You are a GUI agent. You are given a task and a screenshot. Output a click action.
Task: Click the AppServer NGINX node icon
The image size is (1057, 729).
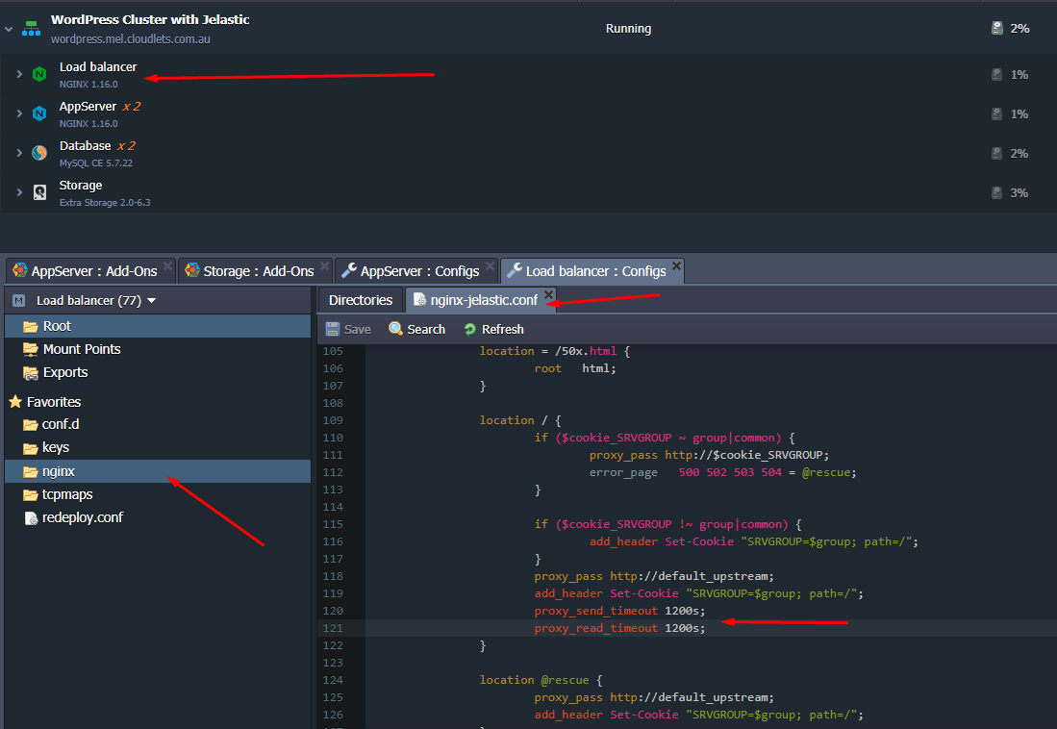tap(39, 113)
